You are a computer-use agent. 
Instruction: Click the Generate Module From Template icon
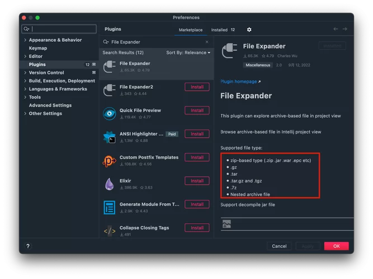[110, 208]
